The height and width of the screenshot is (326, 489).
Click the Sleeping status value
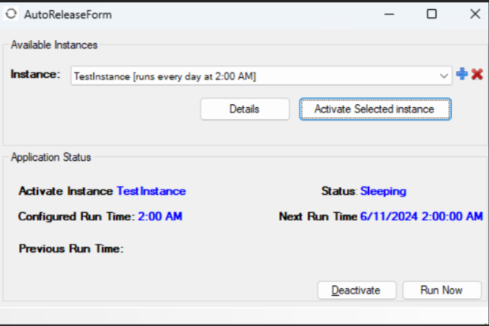(x=383, y=191)
